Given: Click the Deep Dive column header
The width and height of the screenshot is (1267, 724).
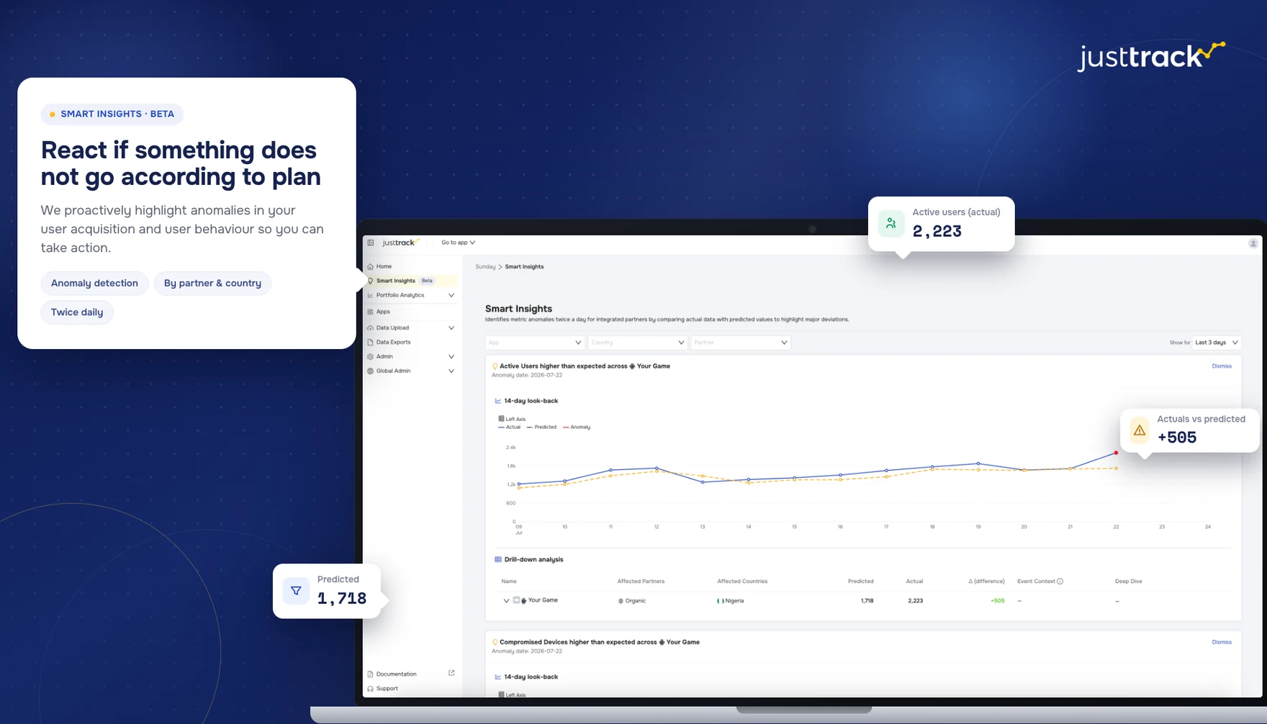Looking at the screenshot, I should coord(1128,581).
